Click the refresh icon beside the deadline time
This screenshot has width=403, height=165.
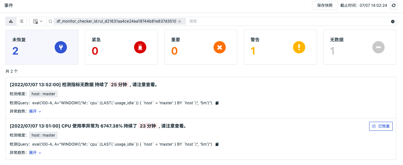(x=393, y=5)
